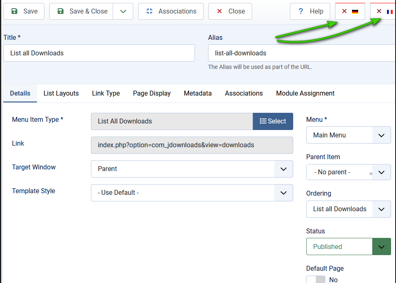Open the Metadata tab
This screenshot has height=283, width=396.
coord(198,94)
